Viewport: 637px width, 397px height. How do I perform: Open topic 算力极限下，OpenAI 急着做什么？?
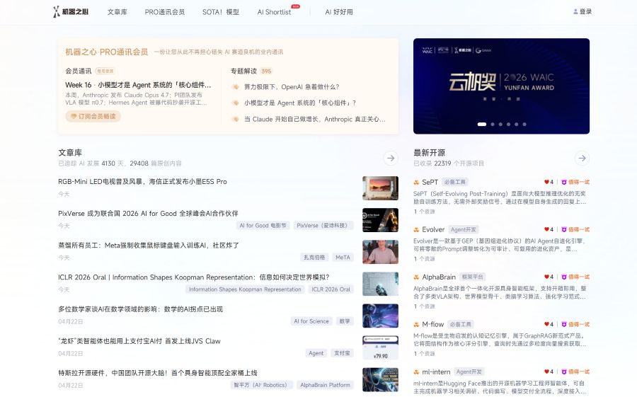point(292,87)
